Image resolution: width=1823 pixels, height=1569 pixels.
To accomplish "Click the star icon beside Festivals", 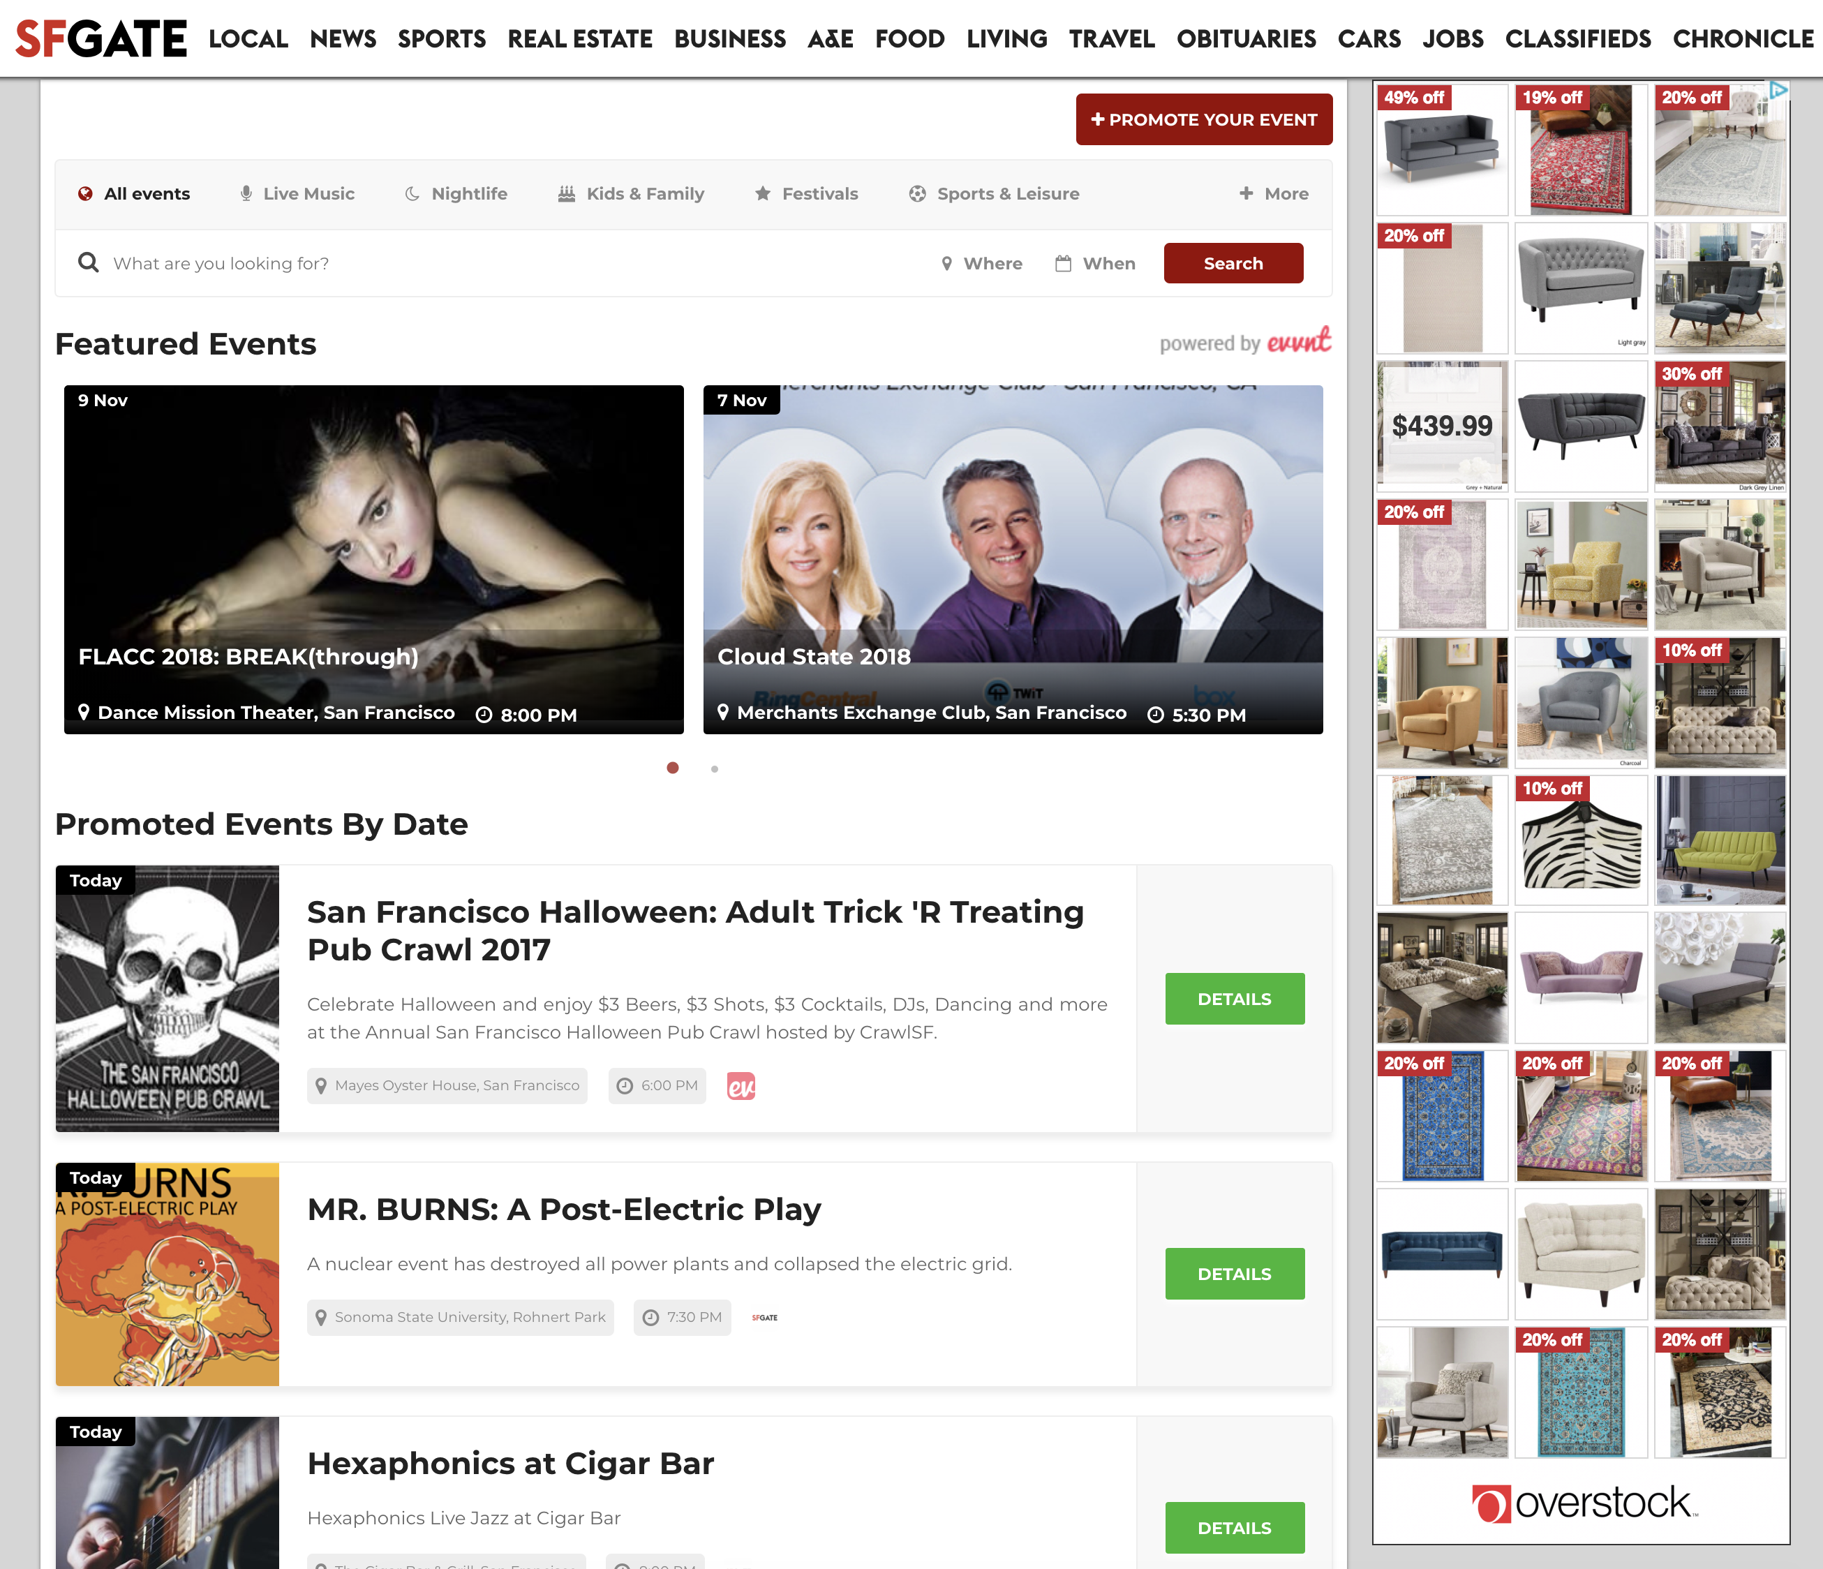I will coord(763,193).
